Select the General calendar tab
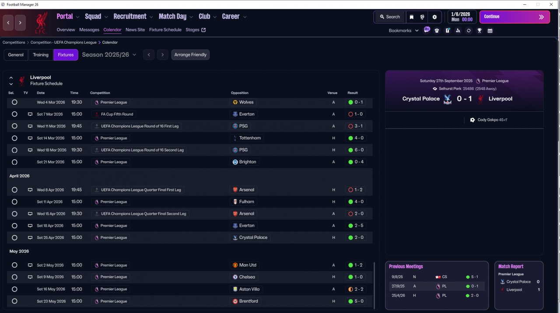 [x=16, y=55]
